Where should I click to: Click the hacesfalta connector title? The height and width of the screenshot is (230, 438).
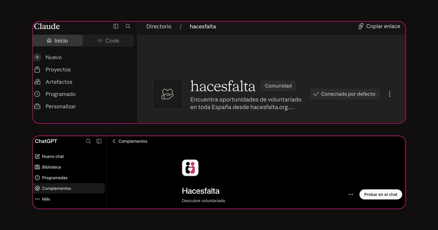pos(223,86)
